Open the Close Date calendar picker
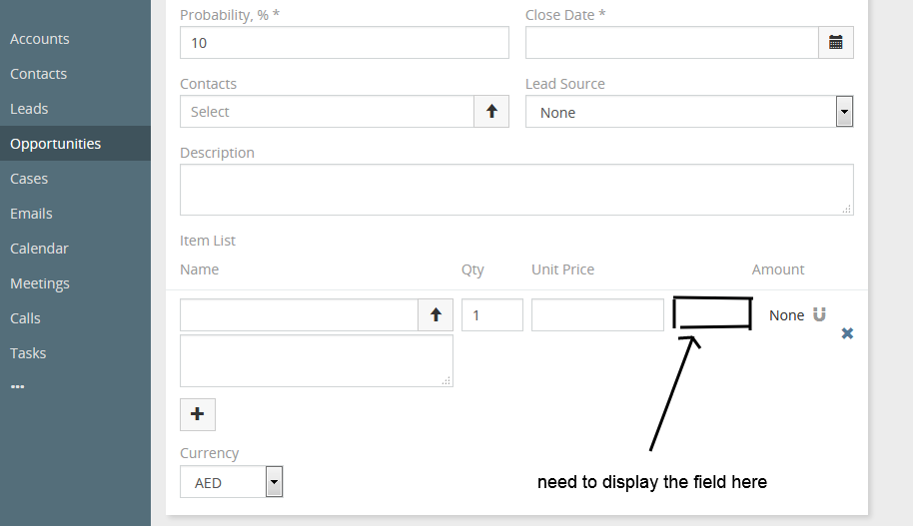 point(836,43)
